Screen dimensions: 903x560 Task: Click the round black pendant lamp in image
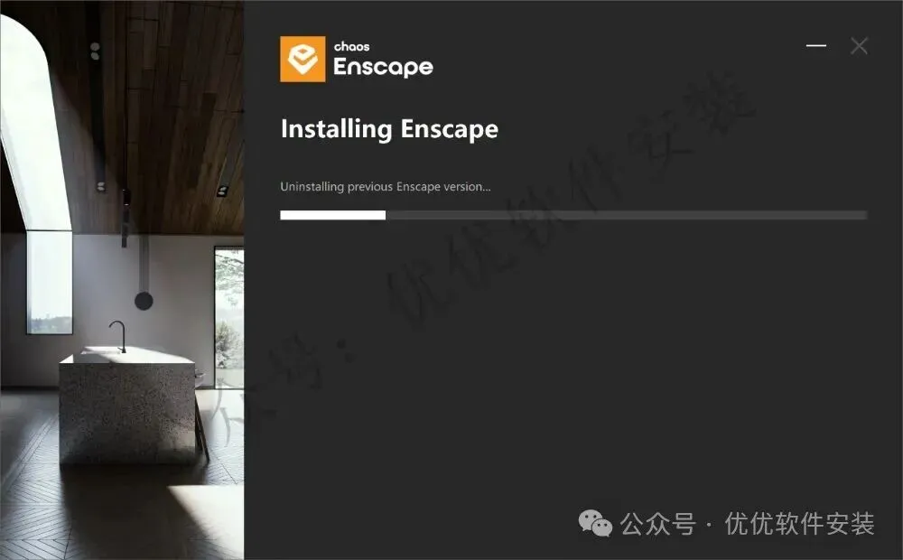[144, 300]
